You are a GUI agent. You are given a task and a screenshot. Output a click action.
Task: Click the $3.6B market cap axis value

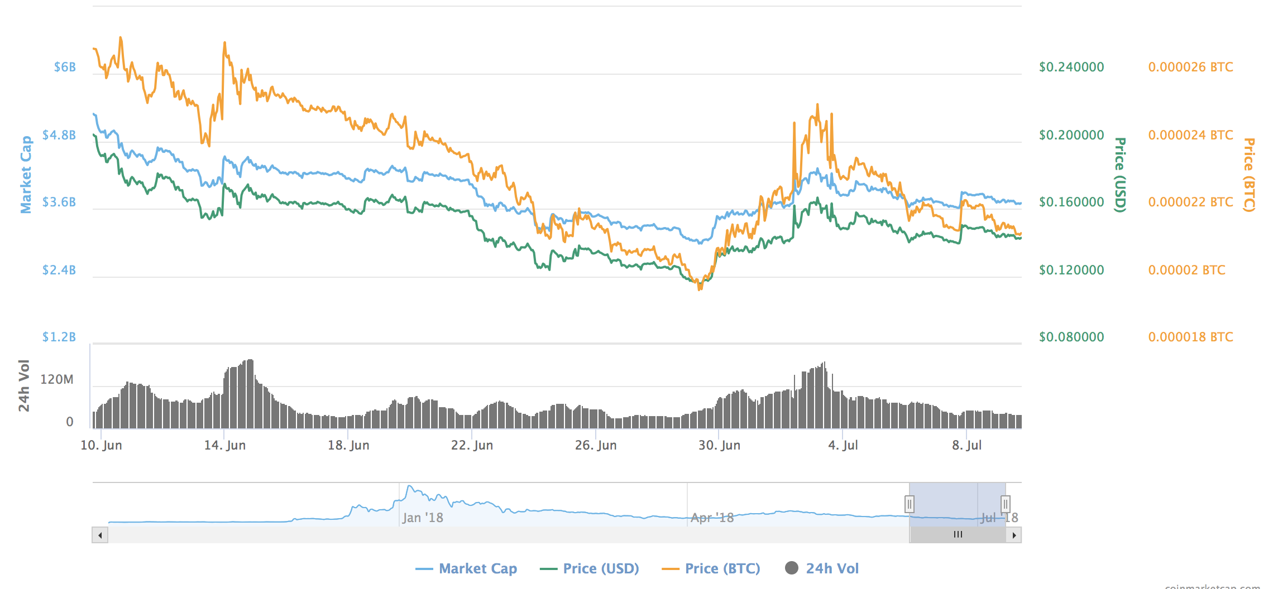coord(59,202)
